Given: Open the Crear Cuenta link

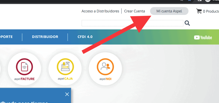Looking at the screenshot, I should 135,11.
